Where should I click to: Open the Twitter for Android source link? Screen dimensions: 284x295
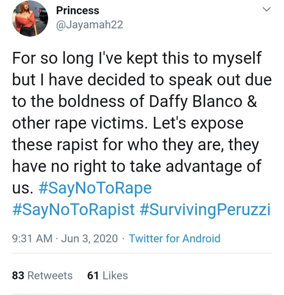point(175,238)
